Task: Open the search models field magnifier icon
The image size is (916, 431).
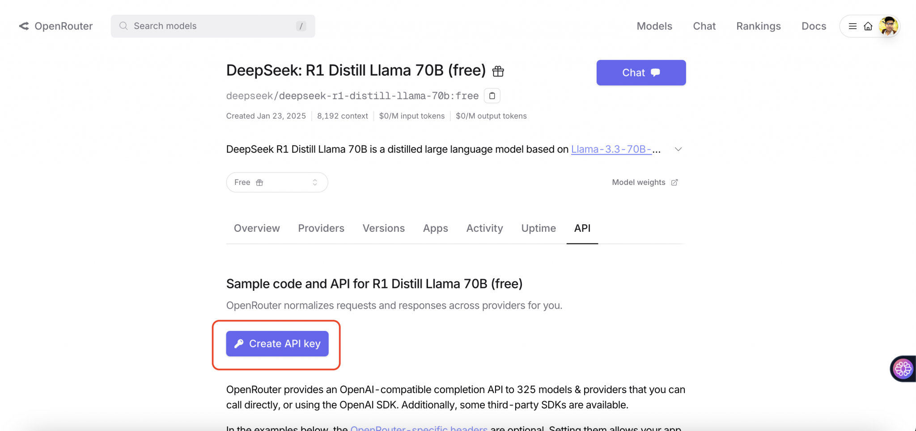Action: pos(123,26)
